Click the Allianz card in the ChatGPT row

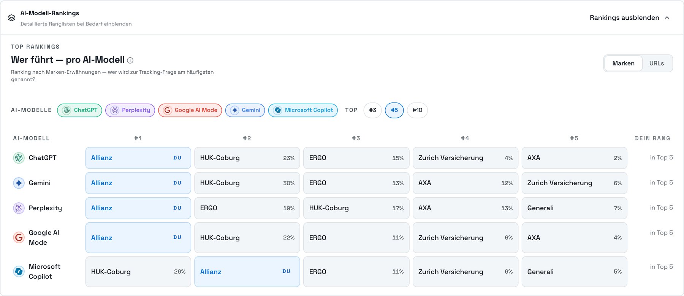(138, 158)
